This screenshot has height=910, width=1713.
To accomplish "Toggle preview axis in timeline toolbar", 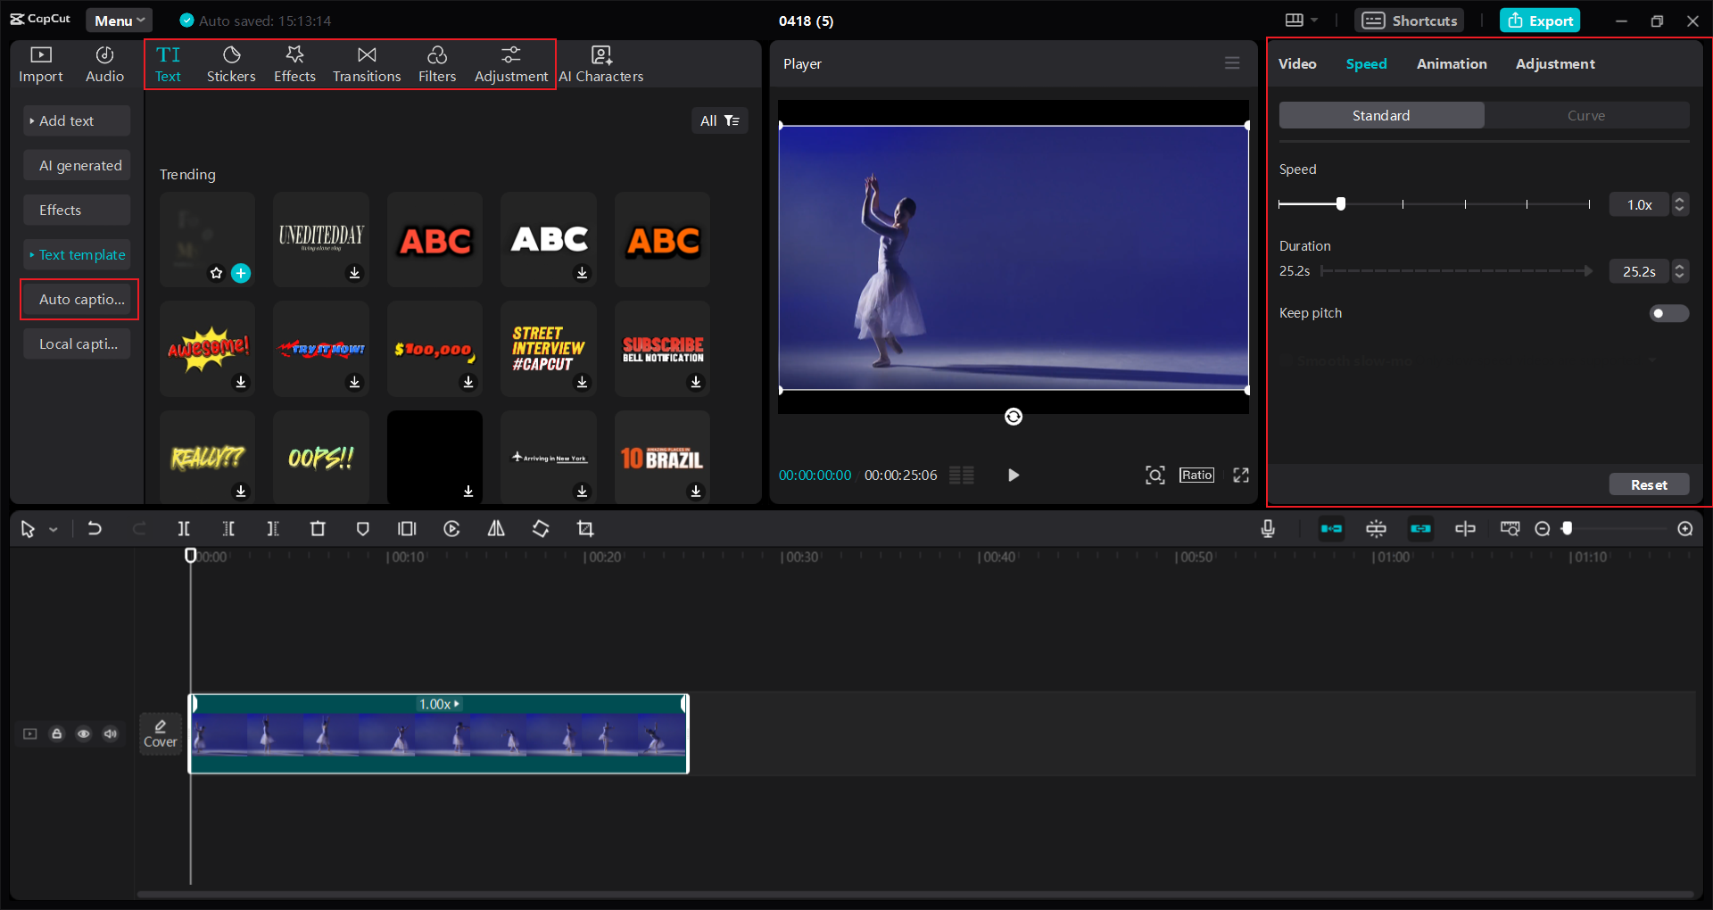I will tap(1465, 529).
